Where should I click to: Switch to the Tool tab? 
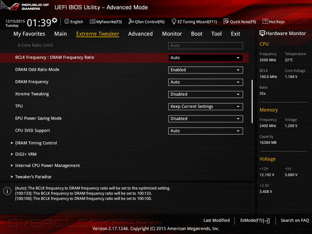[x=217, y=34]
